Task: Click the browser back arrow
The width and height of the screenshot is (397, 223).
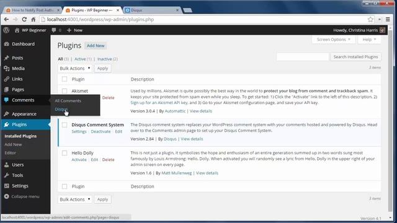Action: pyautogui.click(x=6, y=19)
